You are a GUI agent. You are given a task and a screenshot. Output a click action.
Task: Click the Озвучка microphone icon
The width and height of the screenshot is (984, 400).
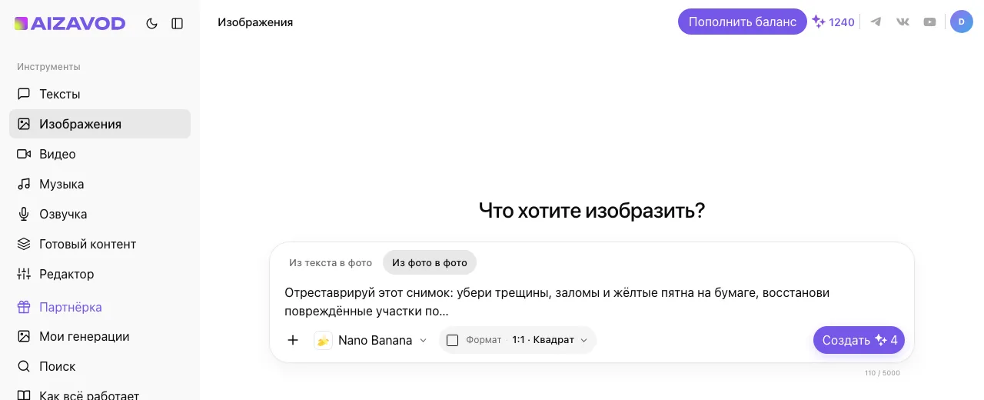24,214
